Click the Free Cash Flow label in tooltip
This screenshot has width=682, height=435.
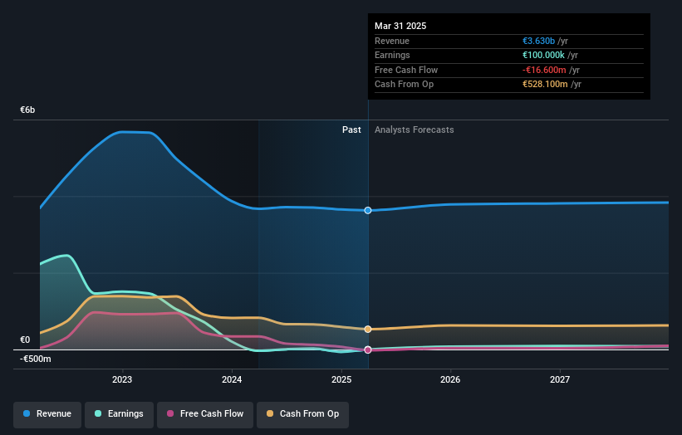point(406,70)
